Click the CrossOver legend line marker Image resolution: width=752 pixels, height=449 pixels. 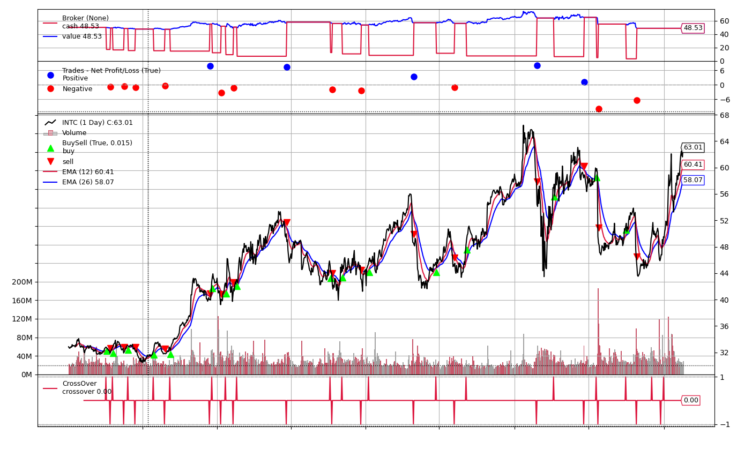click(50, 388)
